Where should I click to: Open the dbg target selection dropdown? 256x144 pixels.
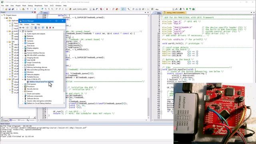tap(173, 9)
